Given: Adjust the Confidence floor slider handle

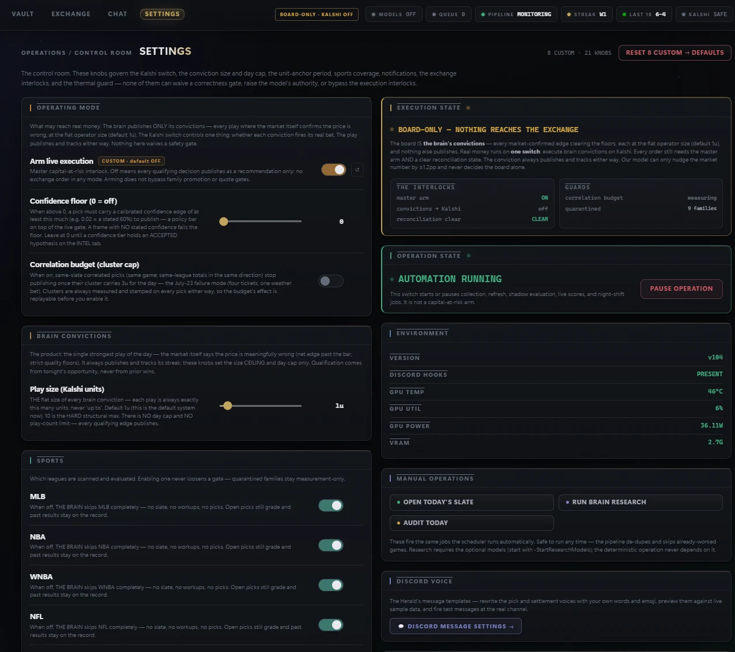Looking at the screenshot, I should point(224,222).
